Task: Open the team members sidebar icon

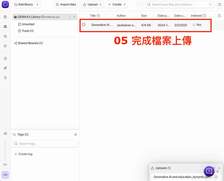Action: (x=5, y=58)
